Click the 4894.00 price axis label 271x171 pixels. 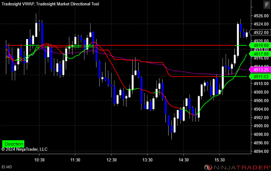(x=261, y=151)
